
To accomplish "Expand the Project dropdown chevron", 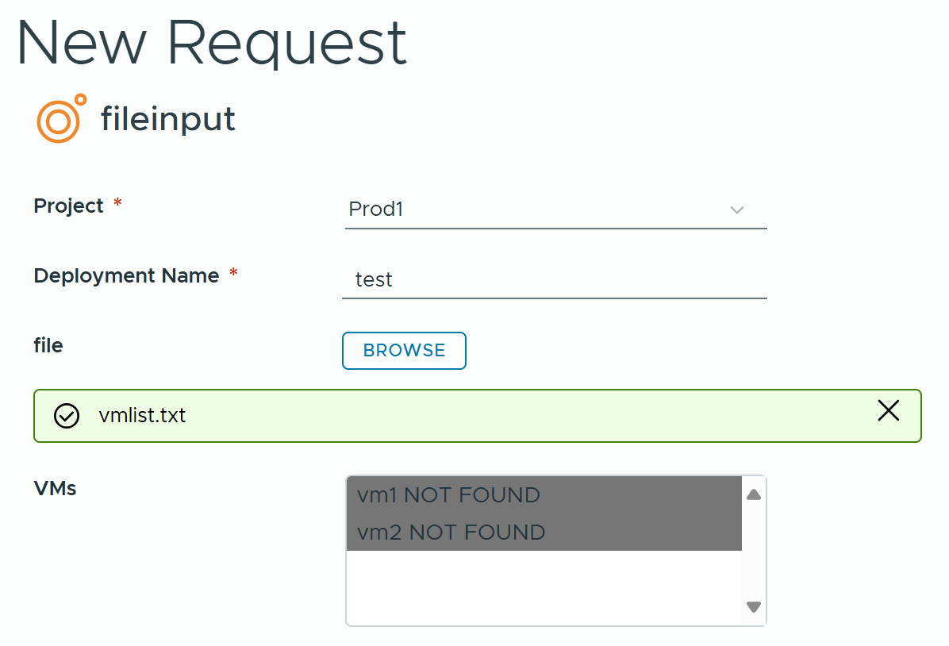I will click(x=736, y=210).
